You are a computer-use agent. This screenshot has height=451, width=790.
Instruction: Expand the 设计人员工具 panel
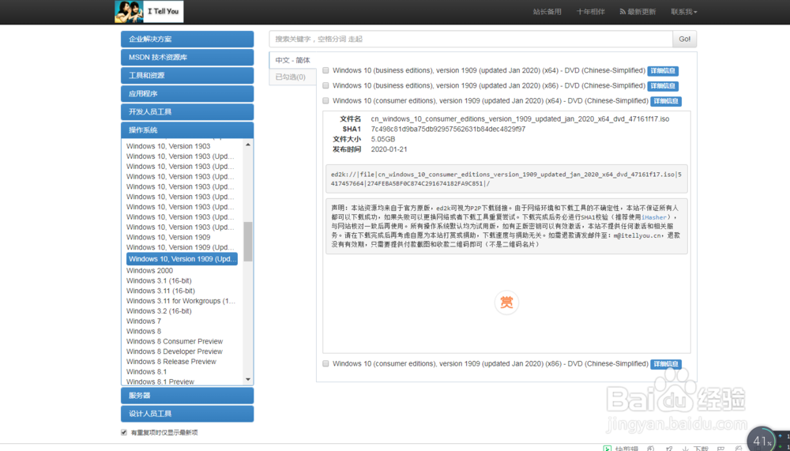pos(187,414)
